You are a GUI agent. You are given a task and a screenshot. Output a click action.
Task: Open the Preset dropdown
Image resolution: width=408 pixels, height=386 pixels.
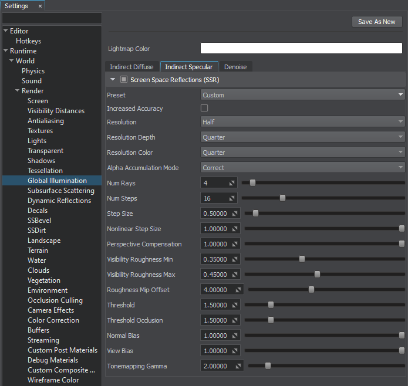(x=302, y=95)
